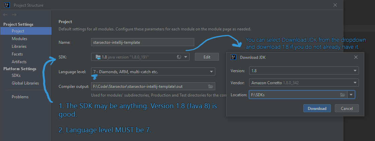Screen dimensions: 375x141
Task: Click the Edit button next to SDK
Action: click(207, 57)
